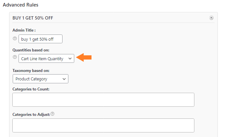
Task: Show help tooltip for Categories to Adjust
Action: 52,114
